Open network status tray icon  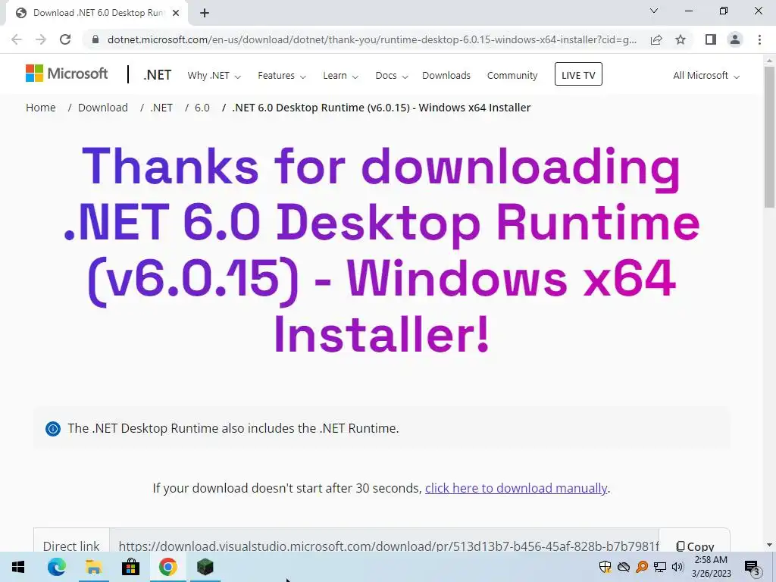tap(660, 567)
